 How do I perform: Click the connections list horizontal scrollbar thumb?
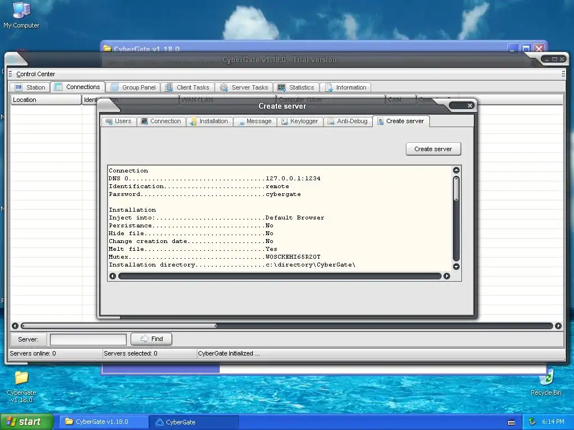[x=119, y=326]
